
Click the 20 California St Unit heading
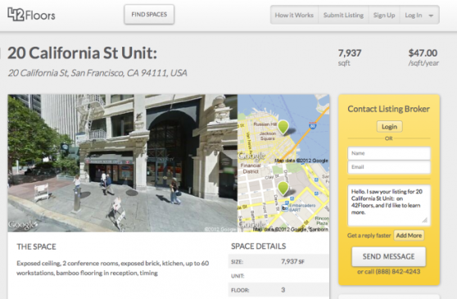tap(82, 53)
